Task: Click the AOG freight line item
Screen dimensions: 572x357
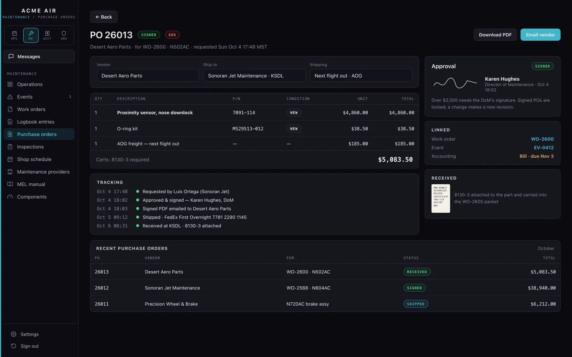Action: tap(254, 144)
